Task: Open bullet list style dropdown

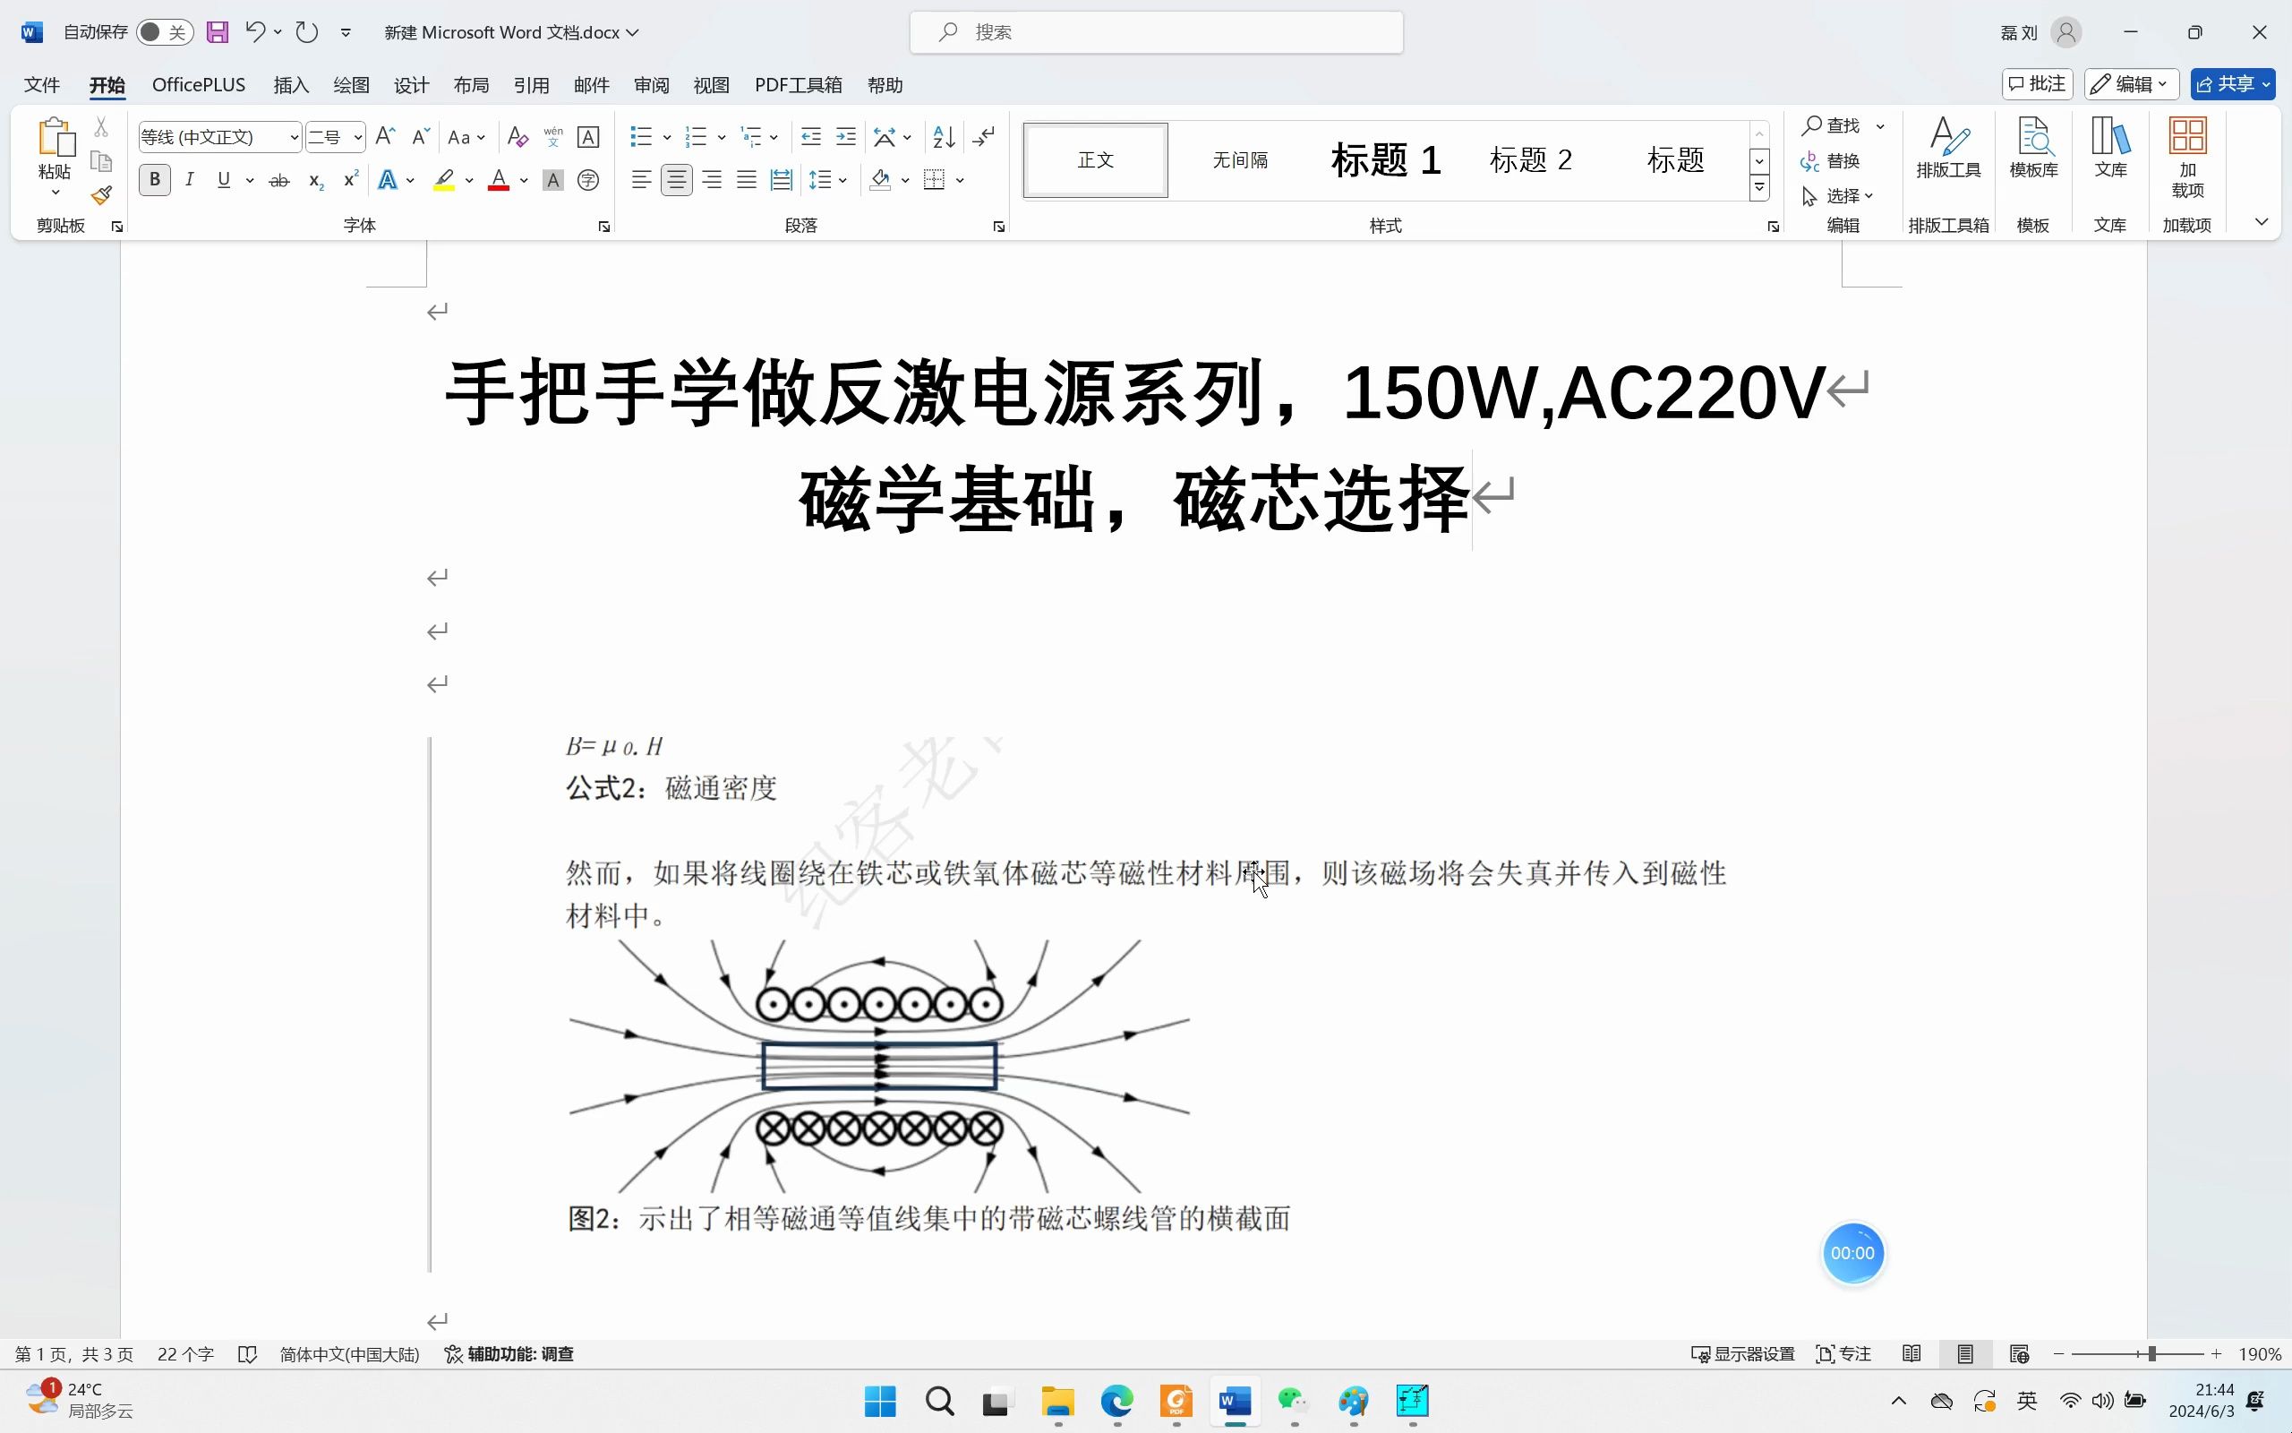Action: coord(667,137)
